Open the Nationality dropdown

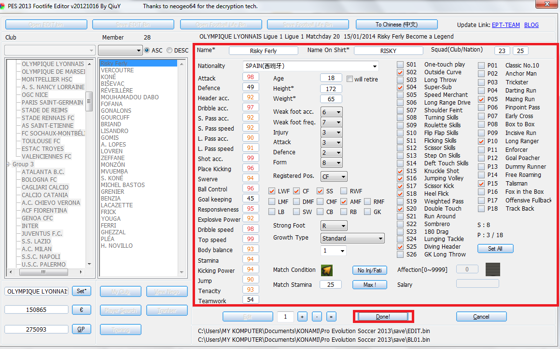[x=375, y=66]
